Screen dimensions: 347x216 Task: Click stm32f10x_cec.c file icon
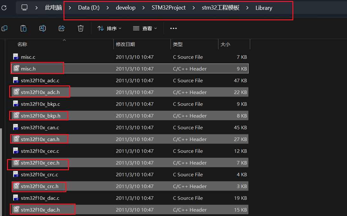(x=16, y=151)
